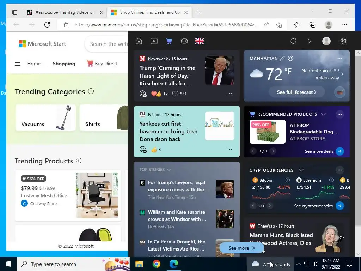Open Edge favorites star list
Image resolution: width=361 pixels, height=271 pixels.
coord(297,25)
